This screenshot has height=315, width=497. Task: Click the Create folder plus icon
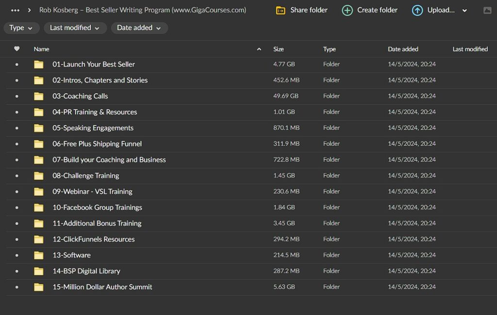pos(347,10)
